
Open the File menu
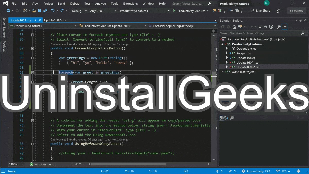coord(14,4)
